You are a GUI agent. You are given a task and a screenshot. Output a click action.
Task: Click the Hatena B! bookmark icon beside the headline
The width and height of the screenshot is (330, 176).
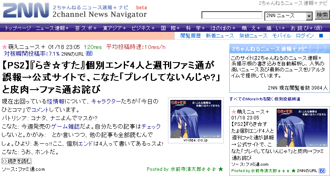point(89,53)
